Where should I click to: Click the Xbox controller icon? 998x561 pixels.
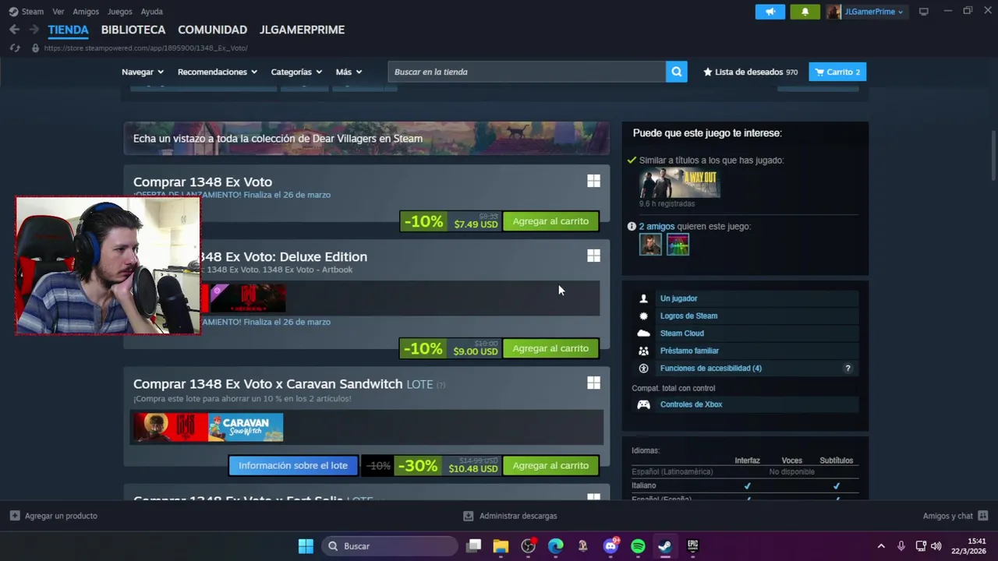click(643, 404)
